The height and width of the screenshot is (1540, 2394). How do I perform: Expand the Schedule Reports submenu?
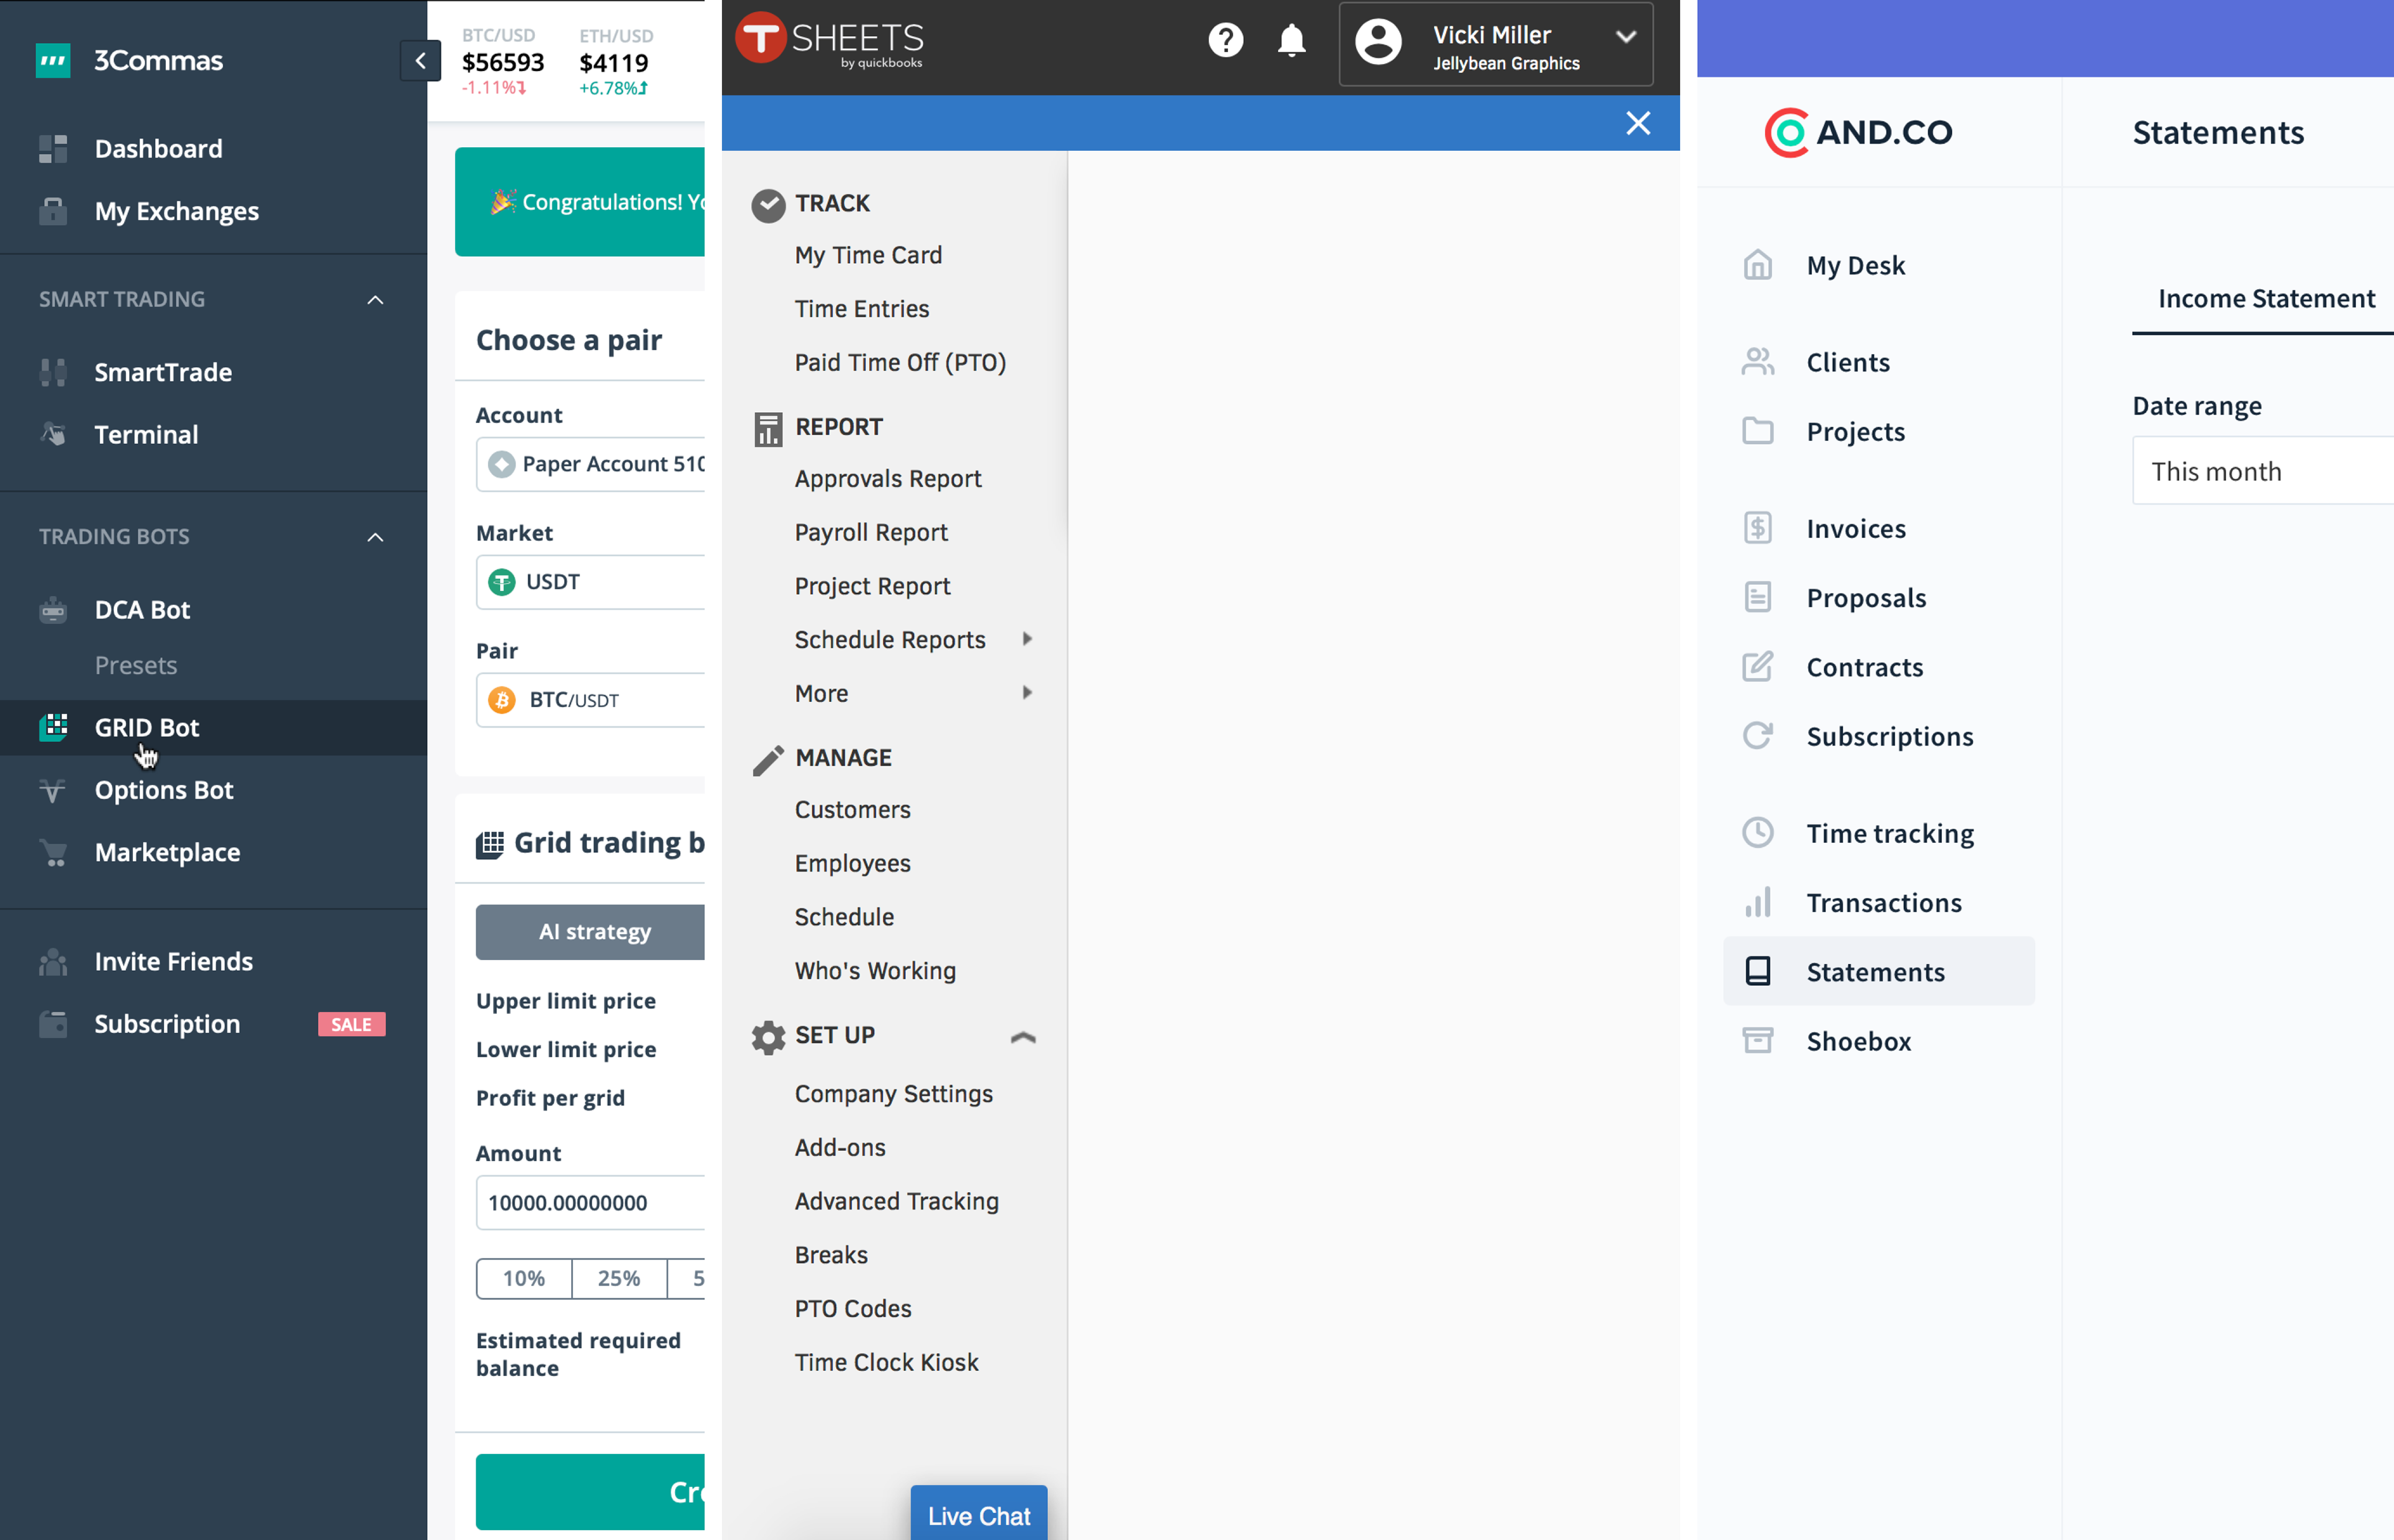[x=1026, y=639]
